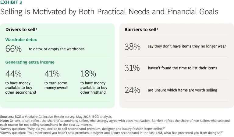Select the 'Wardrobe detox' subheading
The height and width of the screenshot is (137, 234).
tap(20, 39)
